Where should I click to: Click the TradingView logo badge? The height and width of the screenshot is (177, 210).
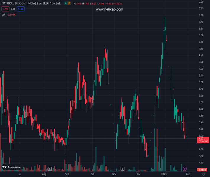click(12, 167)
